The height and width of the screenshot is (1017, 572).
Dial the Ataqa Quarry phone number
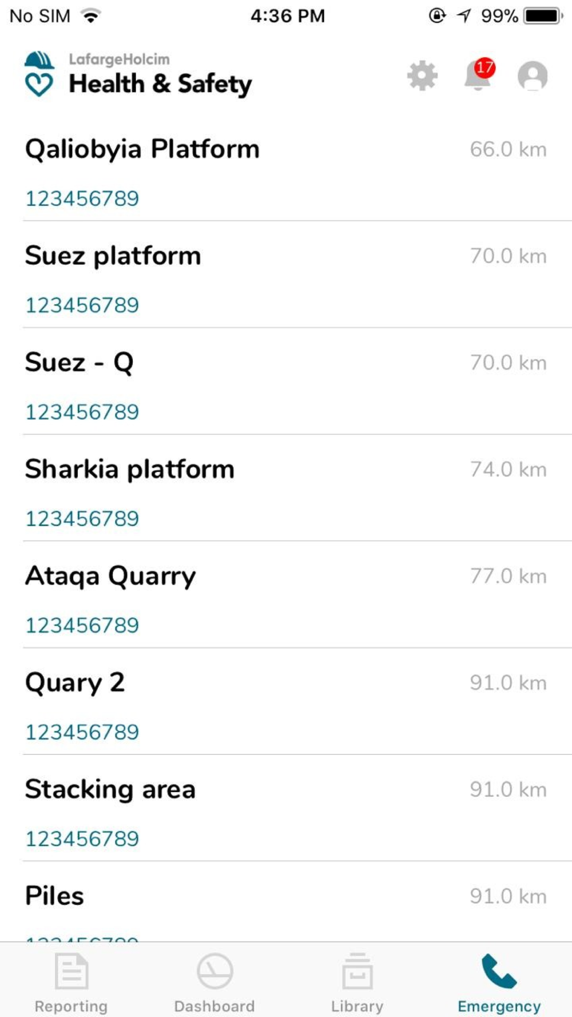point(82,625)
